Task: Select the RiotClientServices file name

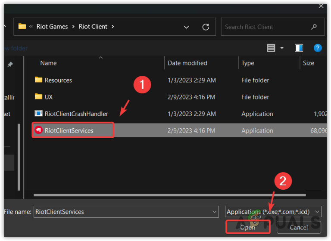Action: click(x=69, y=131)
